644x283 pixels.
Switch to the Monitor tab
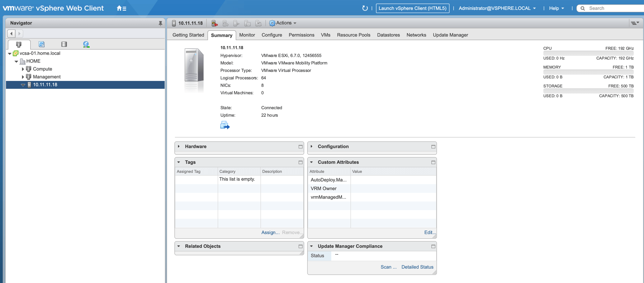[x=247, y=35]
